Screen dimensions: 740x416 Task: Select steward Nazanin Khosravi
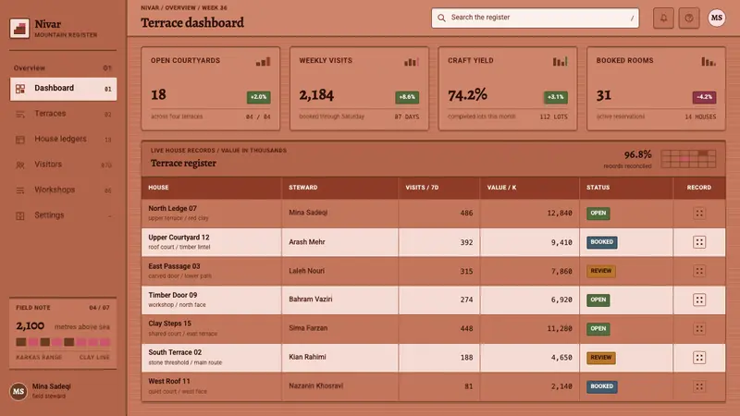pyautogui.click(x=315, y=385)
